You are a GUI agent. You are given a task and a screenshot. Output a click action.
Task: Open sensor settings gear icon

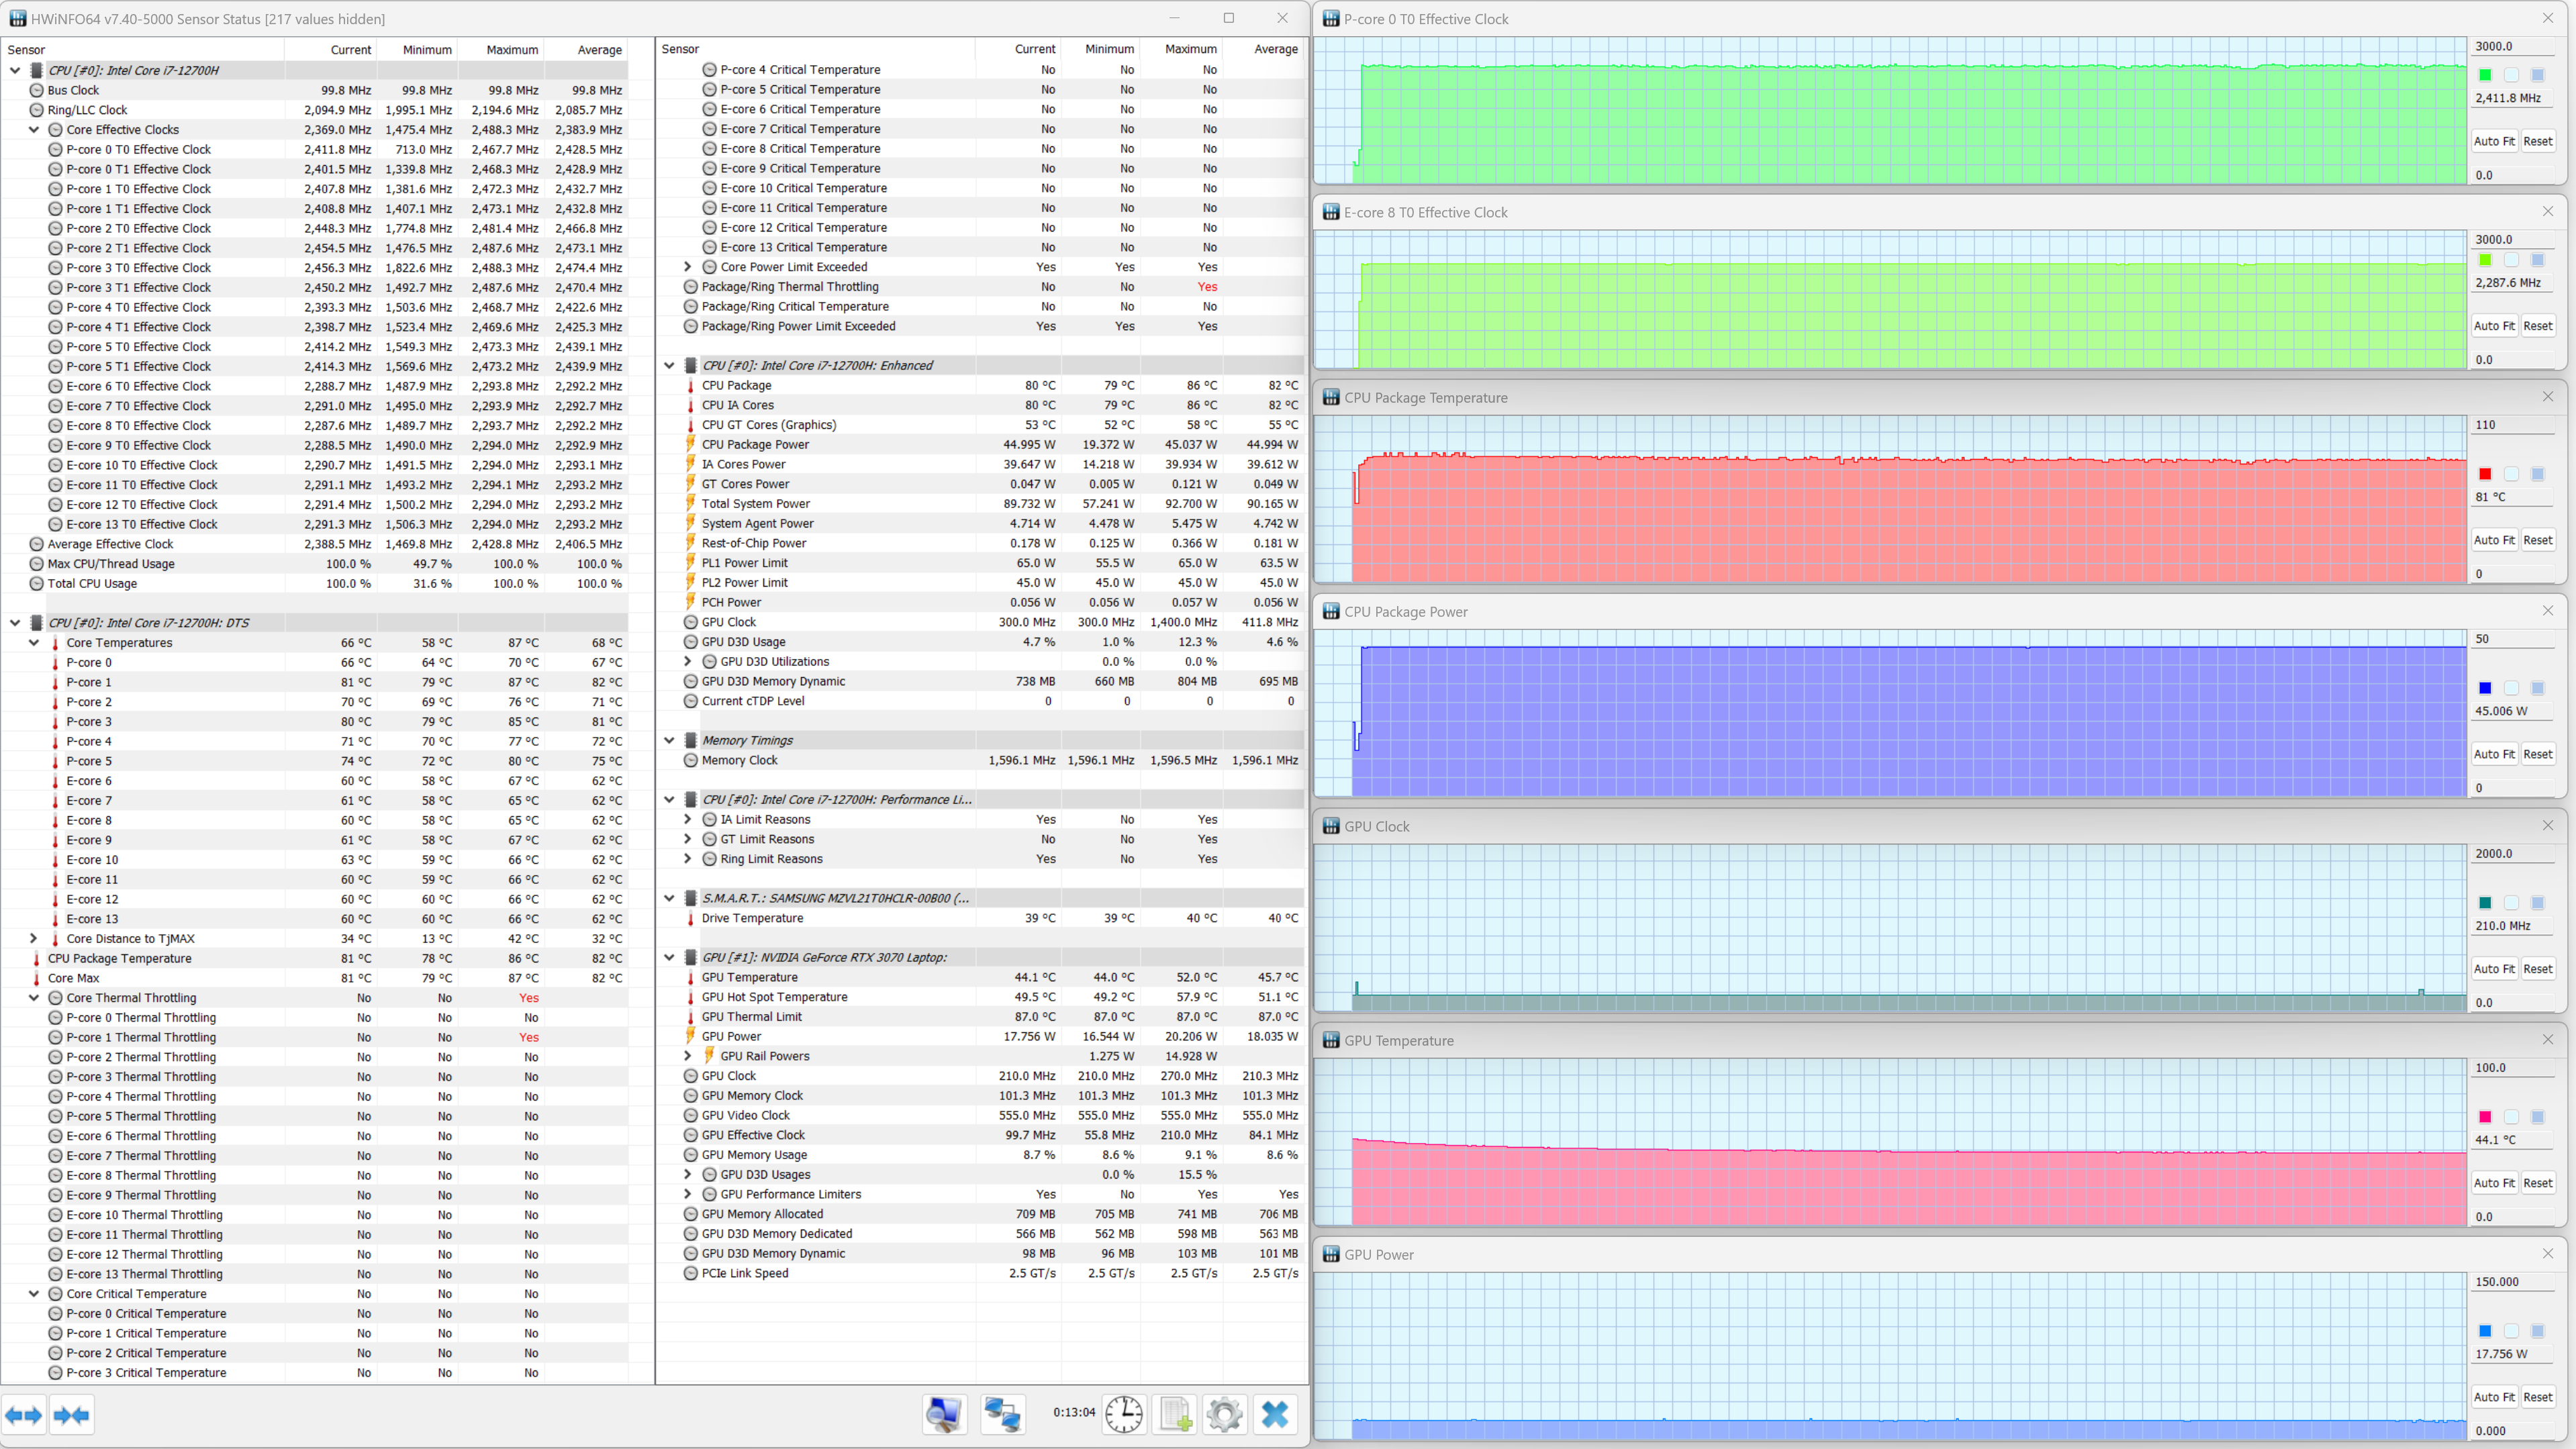[x=1224, y=1414]
